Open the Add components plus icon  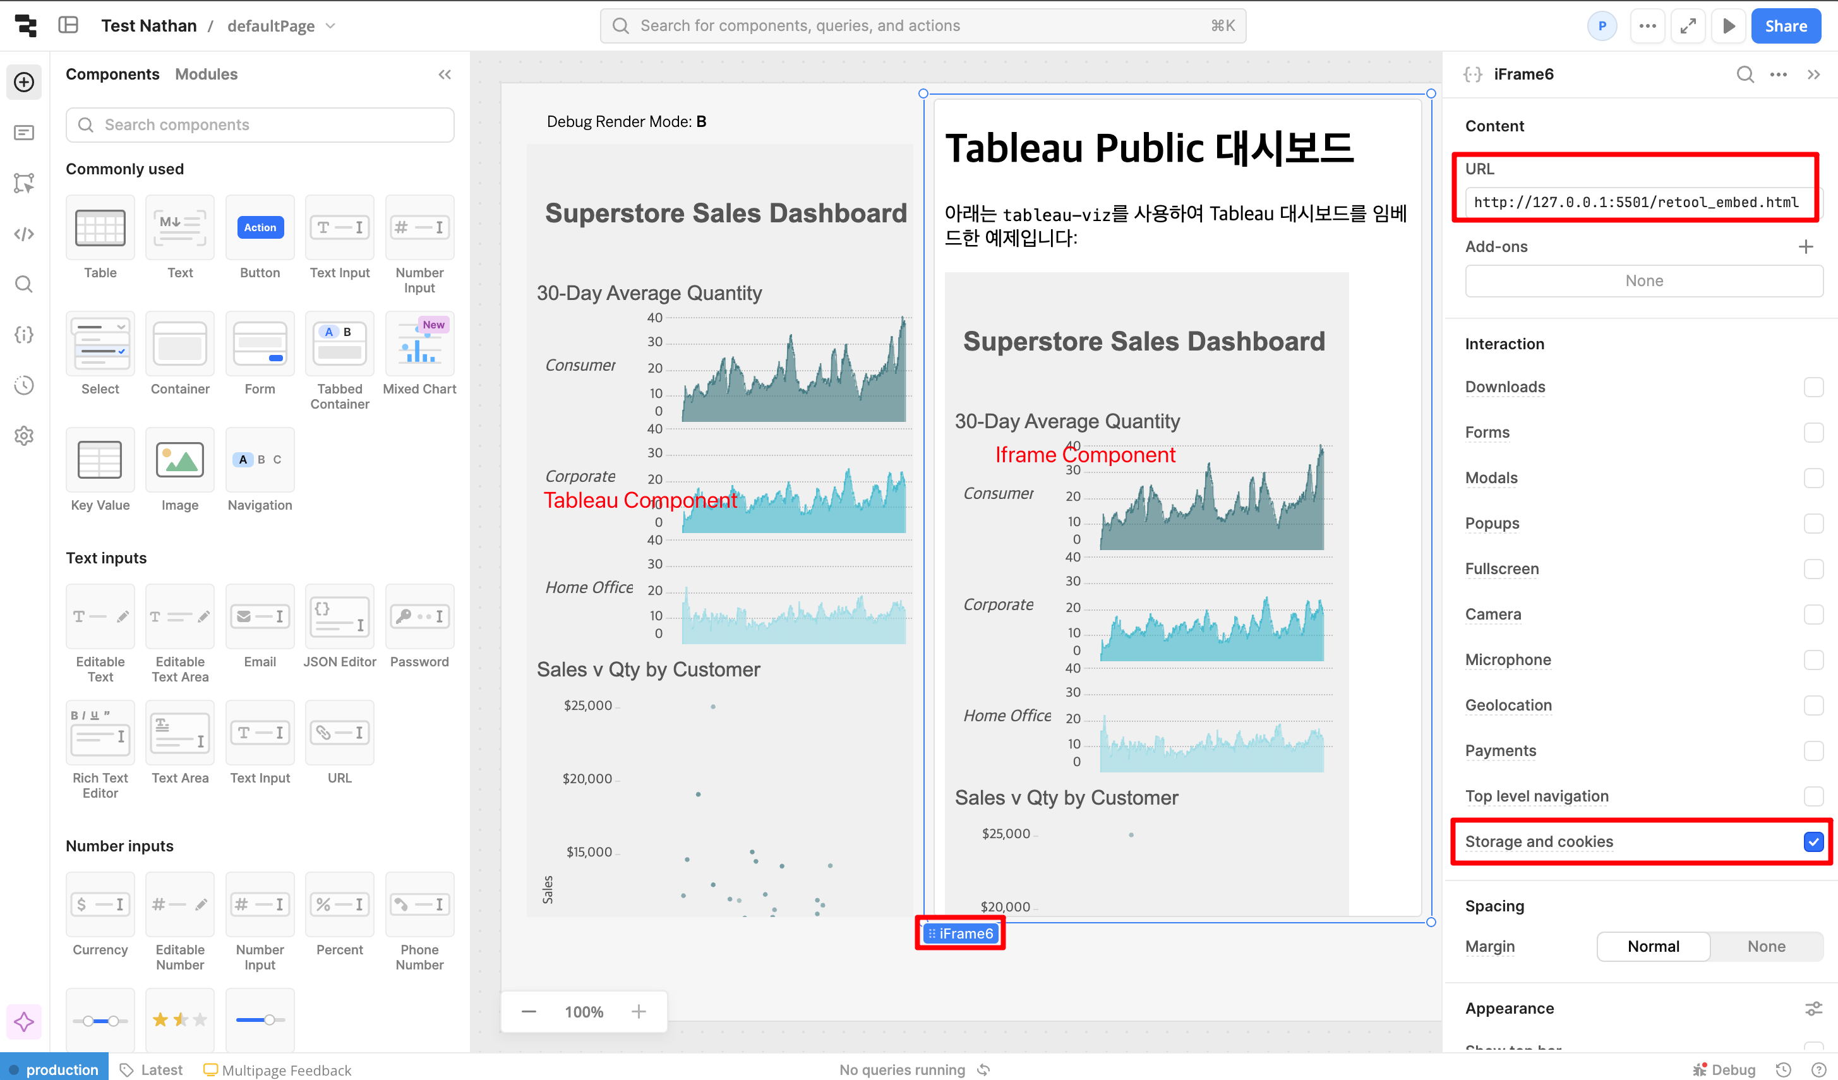coord(24,81)
